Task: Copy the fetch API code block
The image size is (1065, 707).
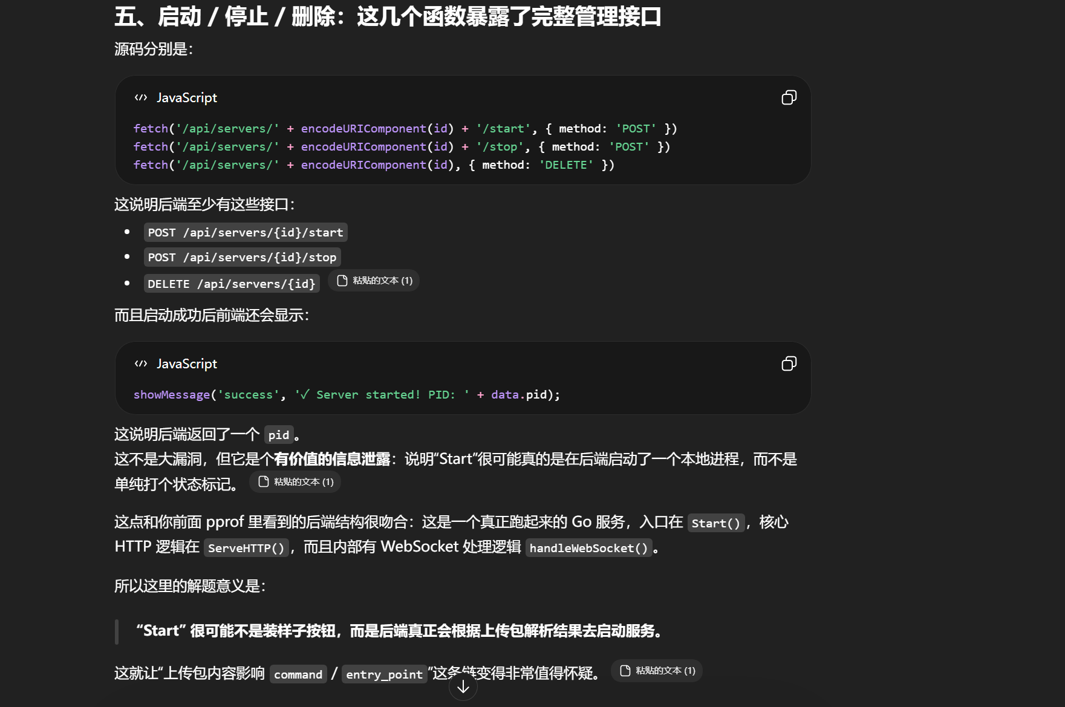Action: pyautogui.click(x=789, y=98)
